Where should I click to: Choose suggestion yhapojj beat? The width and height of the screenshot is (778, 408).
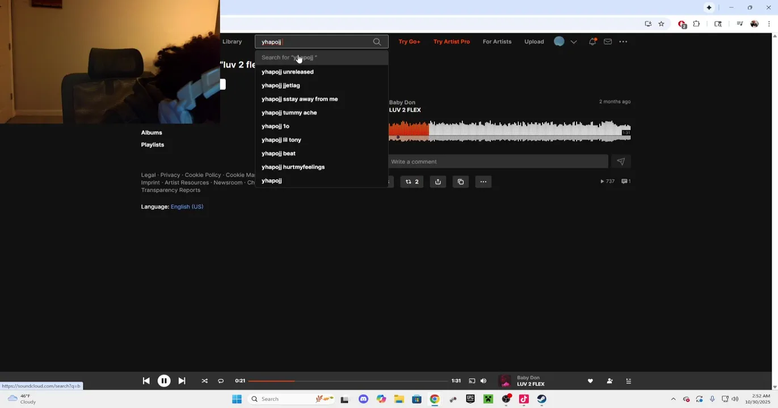(x=322, y=154)
